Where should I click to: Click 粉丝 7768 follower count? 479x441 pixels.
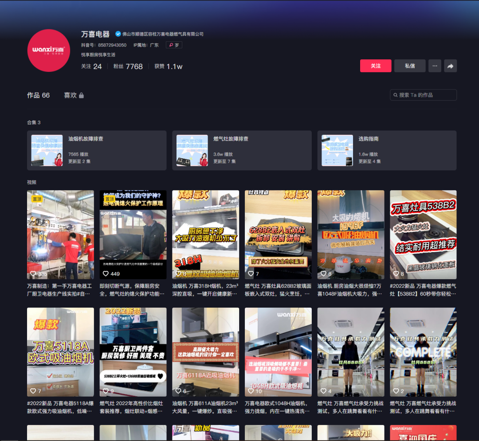(128, 66)
